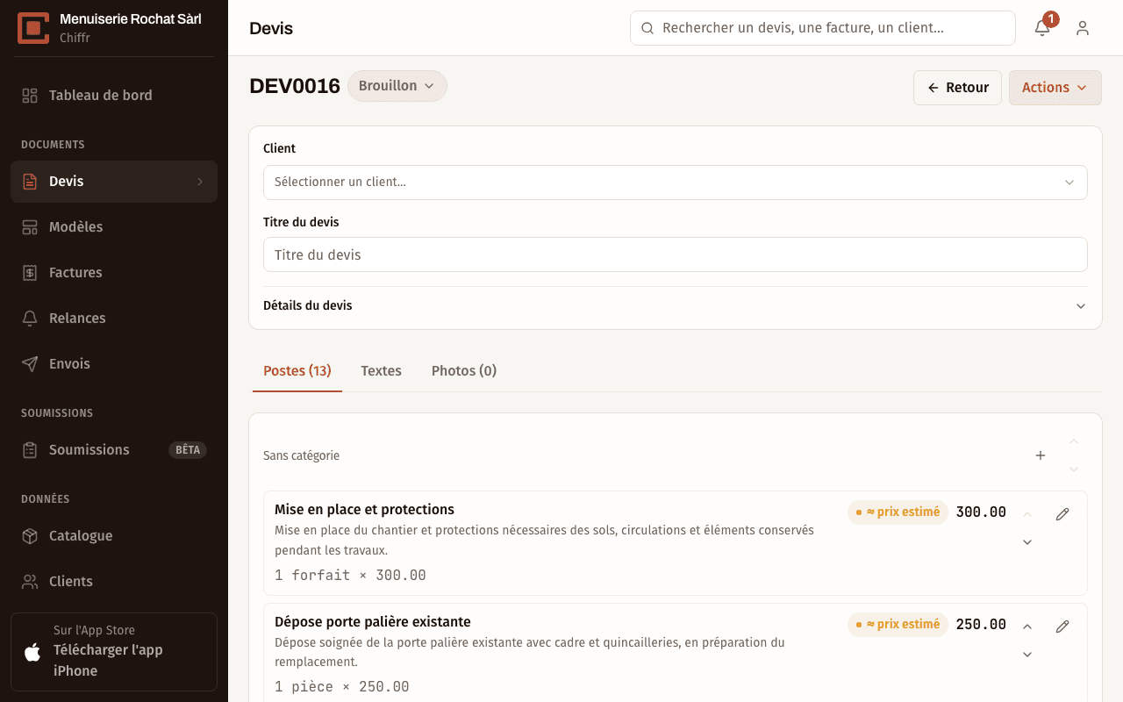Edit Mise en place et protections pencil
Image resolution: width=1123 pixels, height=702 pixels.
1062,514
